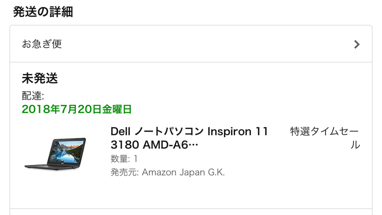This screenshot has height=215, width=382.
Task: Click the 配達: delivery label
Action: (x=33, y=96)
